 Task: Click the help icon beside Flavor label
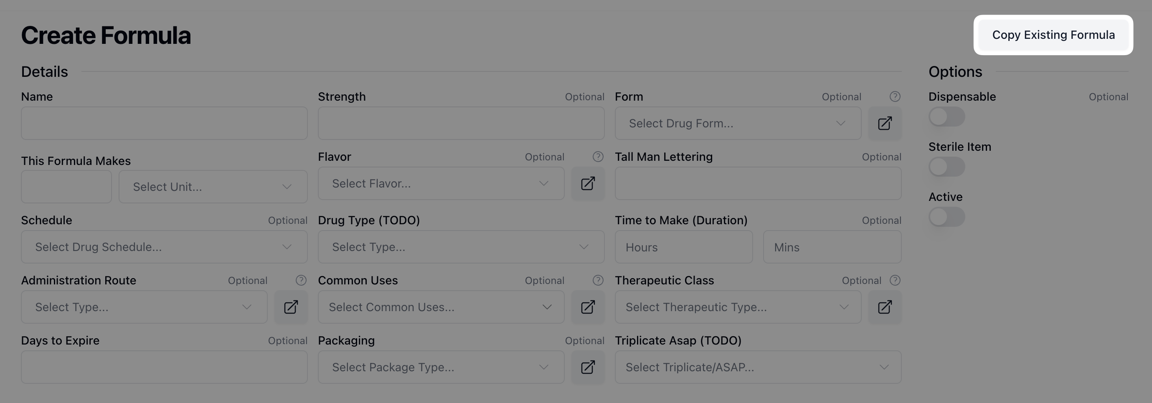[598, 157]
